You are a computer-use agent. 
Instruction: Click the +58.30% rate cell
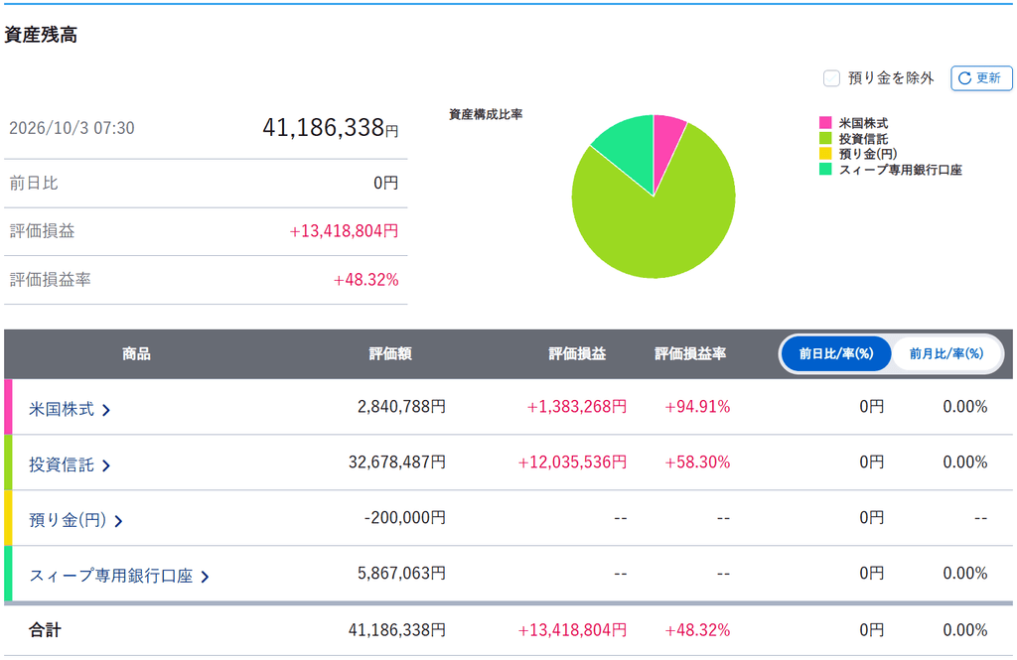[697, 462]
